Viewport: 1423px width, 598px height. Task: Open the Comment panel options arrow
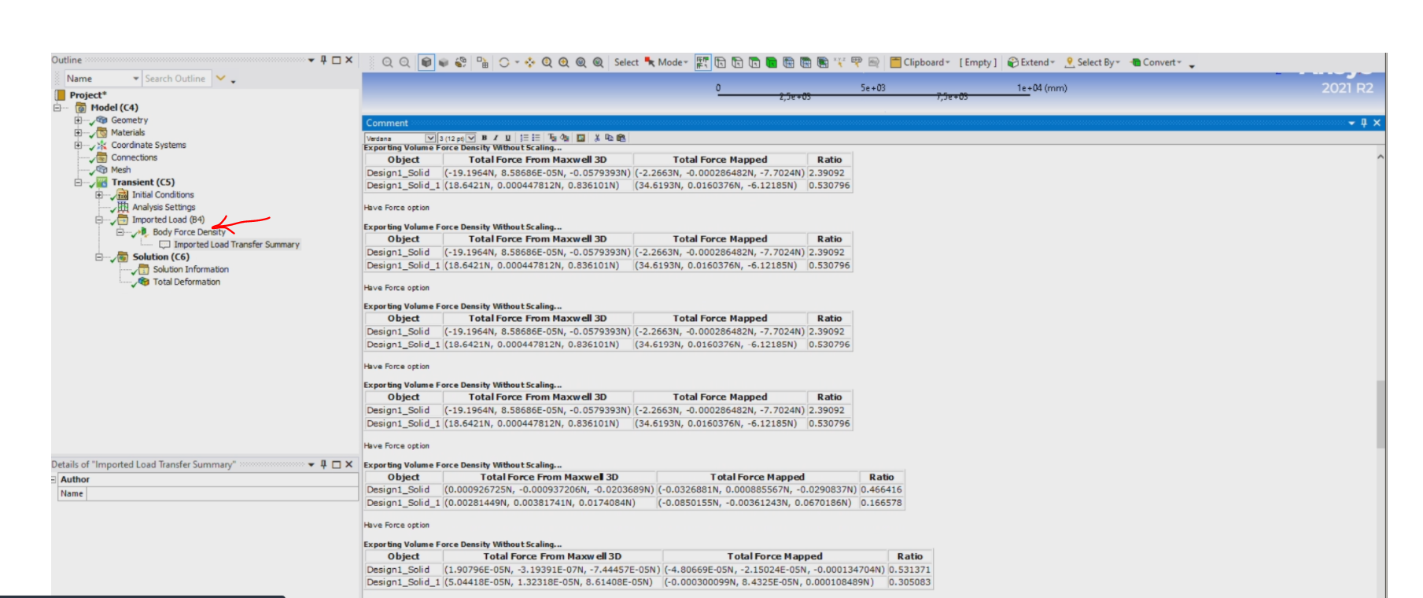coord(1351,123)
